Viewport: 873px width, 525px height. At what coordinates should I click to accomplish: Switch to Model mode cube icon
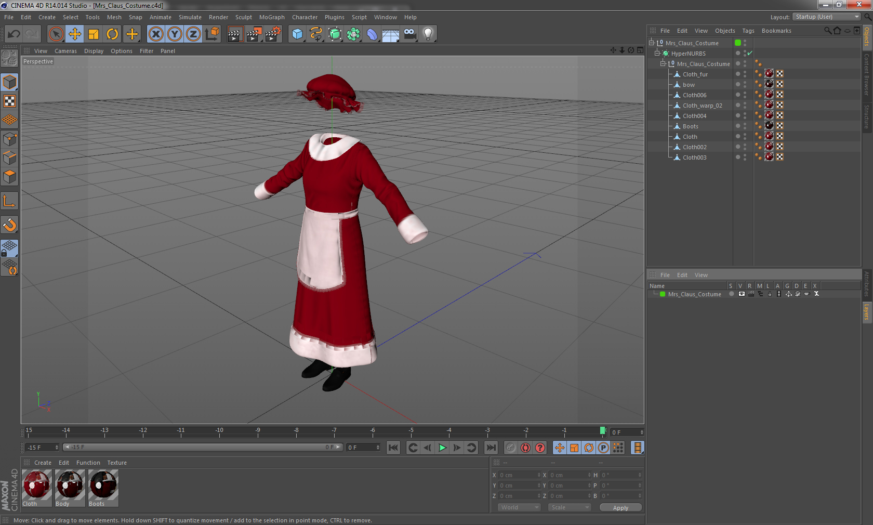[x=9, y=82]
